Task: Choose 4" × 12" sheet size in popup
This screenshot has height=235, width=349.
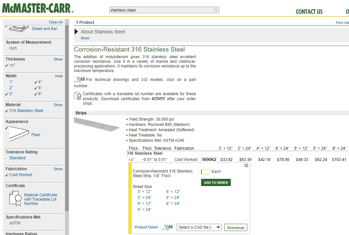Action: click(x=144, y=204)
